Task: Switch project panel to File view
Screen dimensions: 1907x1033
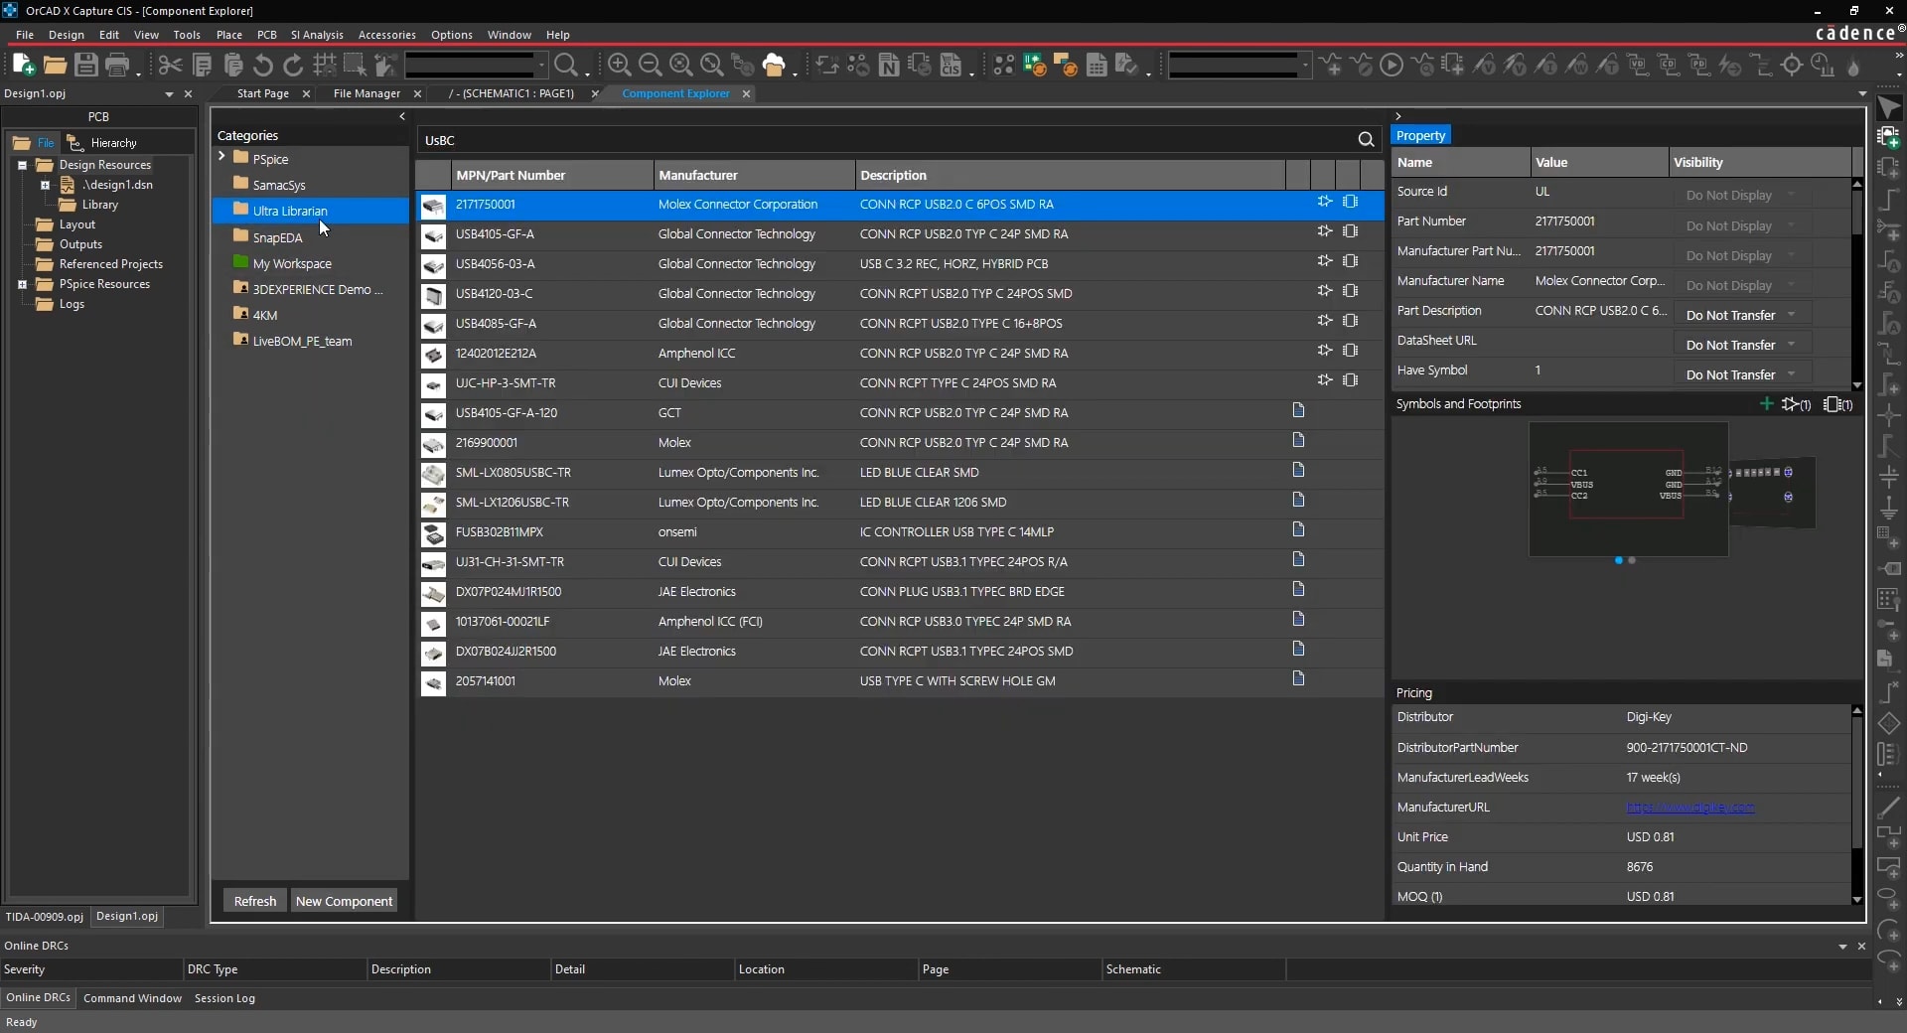Action: 34,143
